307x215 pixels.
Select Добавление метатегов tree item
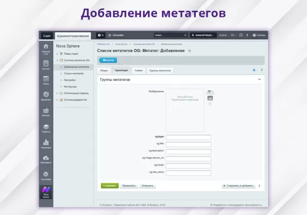tap(76, 67)
